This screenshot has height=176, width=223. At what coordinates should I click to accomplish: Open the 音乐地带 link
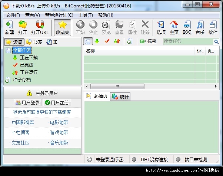[59, 143]
